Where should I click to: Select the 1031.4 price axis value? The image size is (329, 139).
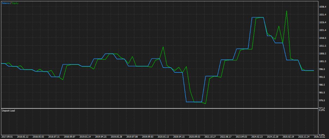323,14
